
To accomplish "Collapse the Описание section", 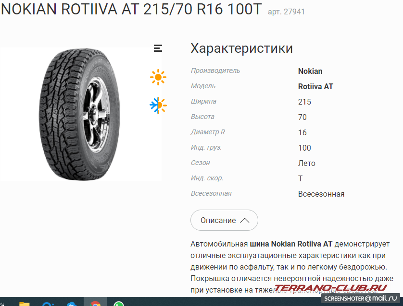I will click(x=224, y=220).
